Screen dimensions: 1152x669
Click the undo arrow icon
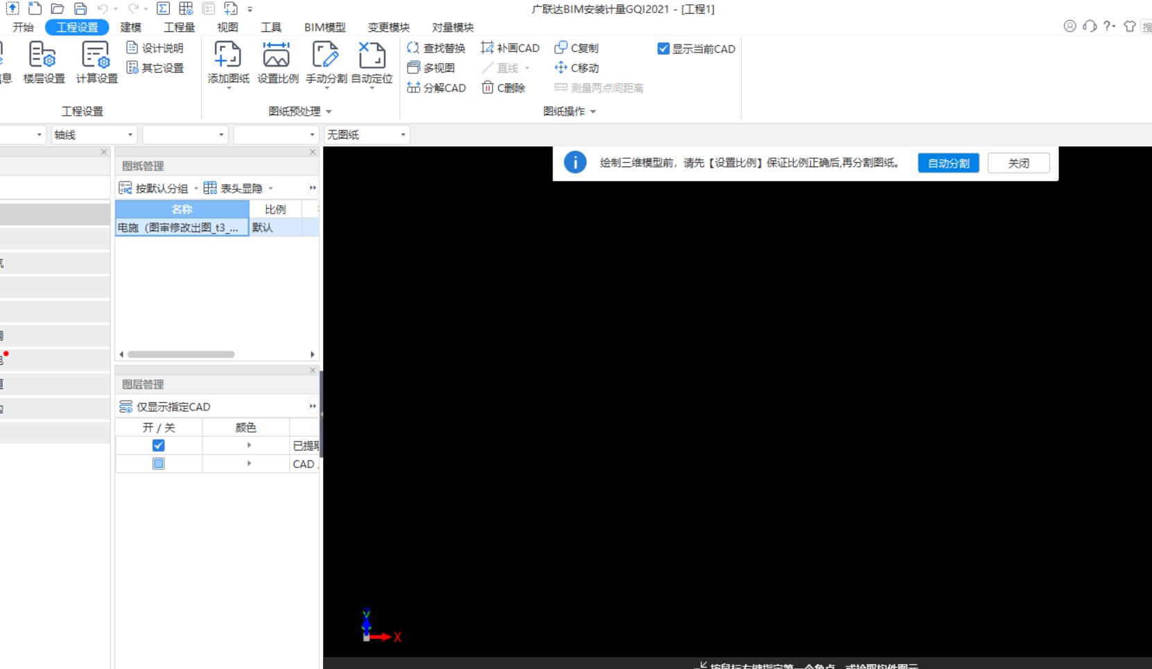(103, 8)
